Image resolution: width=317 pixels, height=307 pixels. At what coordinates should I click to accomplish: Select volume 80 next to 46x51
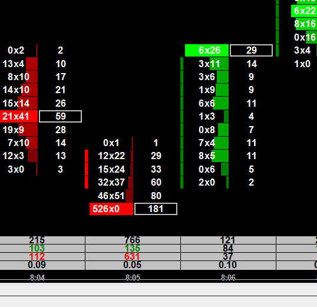coord(156,196)
